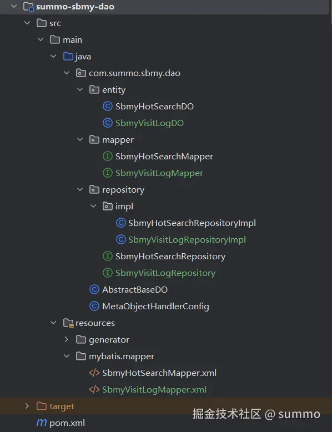Open SbmyVisitLogRepositoryImpl class

point(187,240)
